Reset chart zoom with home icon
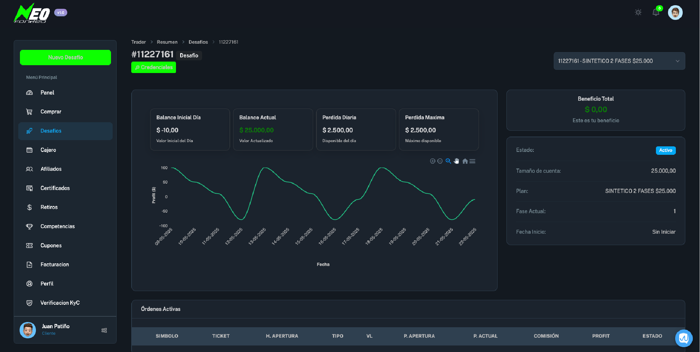700x352 pixels. (465, 161)
